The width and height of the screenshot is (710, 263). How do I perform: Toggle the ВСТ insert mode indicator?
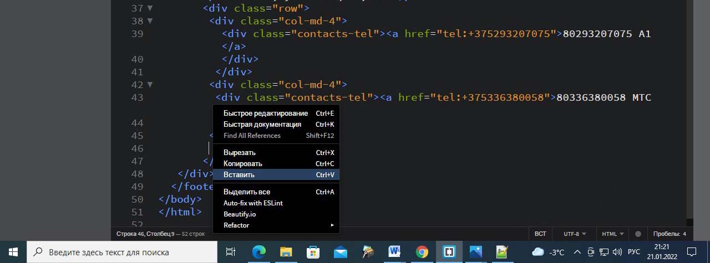point(540,234)
